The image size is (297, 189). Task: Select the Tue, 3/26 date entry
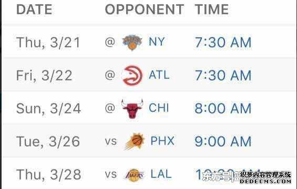[48, 142]
